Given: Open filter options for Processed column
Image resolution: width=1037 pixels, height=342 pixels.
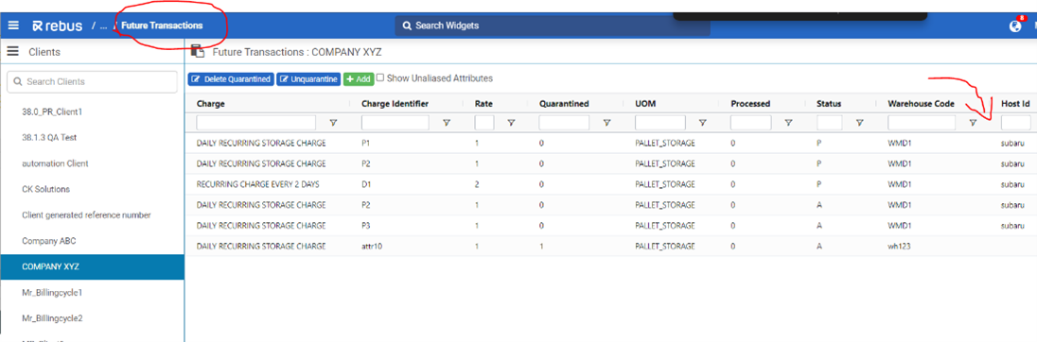Looking at the screenshot, I should coord(788,123).
